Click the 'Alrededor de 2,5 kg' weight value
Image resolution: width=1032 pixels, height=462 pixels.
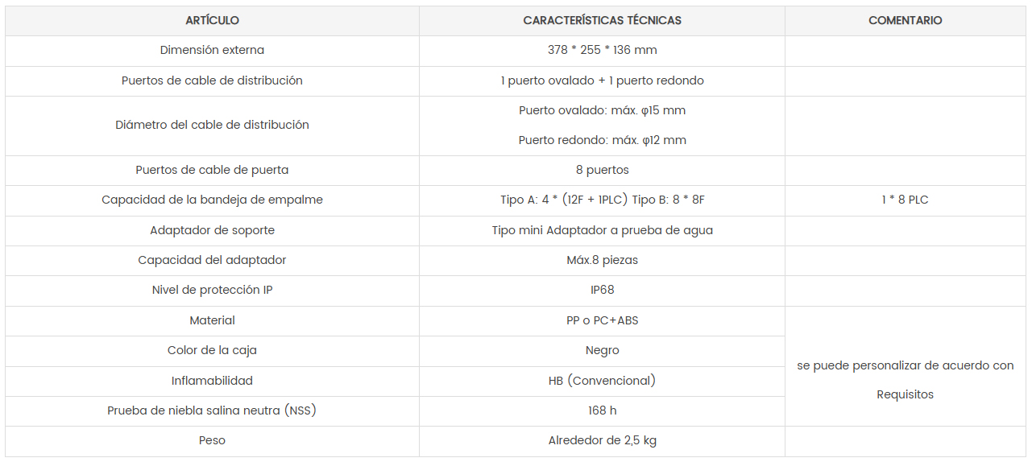[602, 440]
